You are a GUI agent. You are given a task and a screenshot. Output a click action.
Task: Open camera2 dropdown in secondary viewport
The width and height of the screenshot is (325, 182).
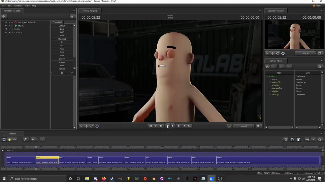click(305, 53)
